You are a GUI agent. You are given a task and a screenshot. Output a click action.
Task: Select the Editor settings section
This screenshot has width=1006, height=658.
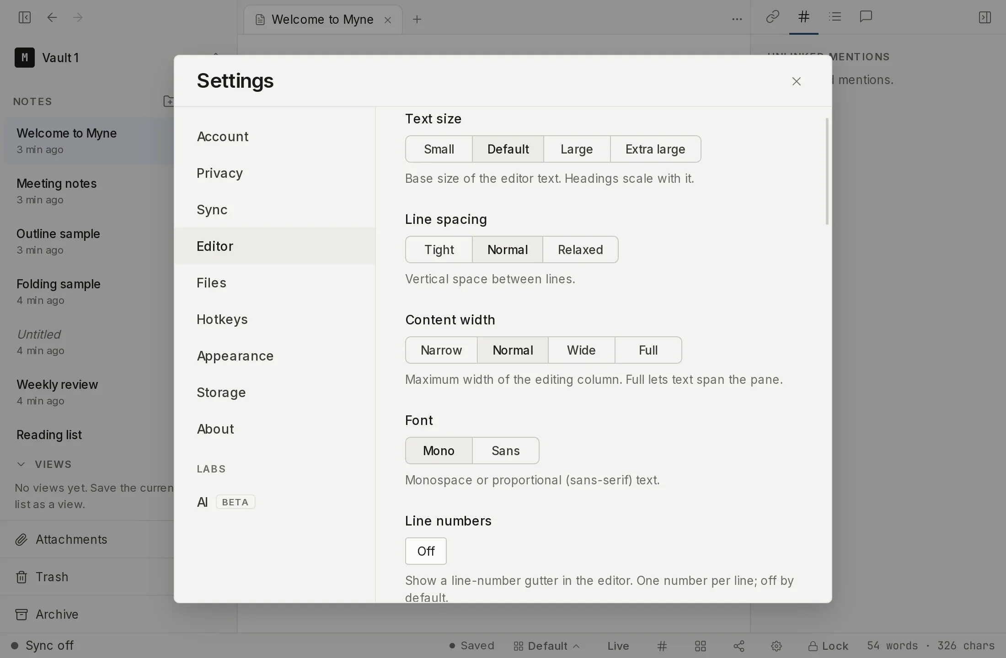pyautogui.click(x=274, y=246)
